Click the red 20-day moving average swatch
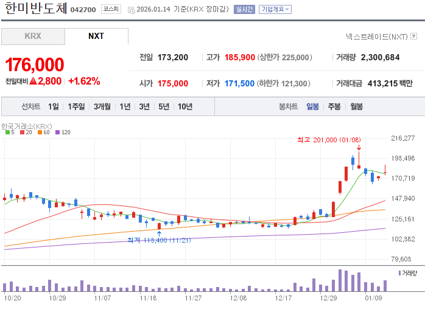Screen dimensions: 425x315 click(x=23, y=133)
